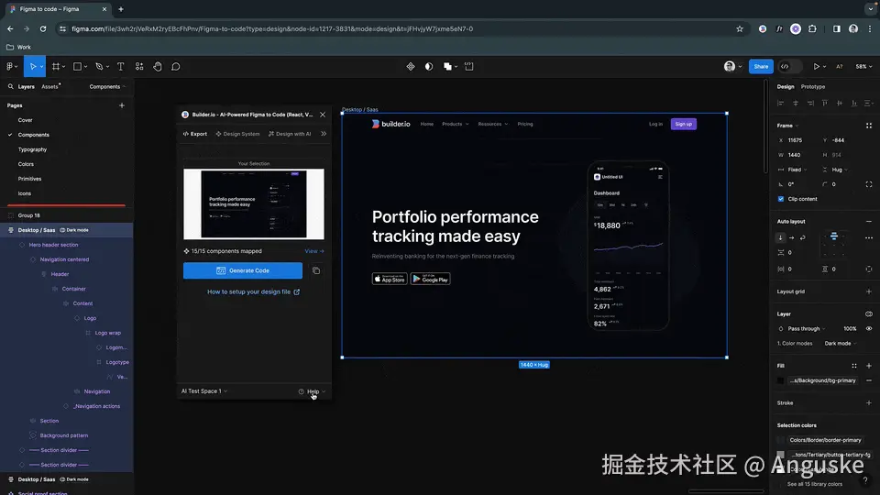Expand more plugin tabs chevron

pos(324,134)
